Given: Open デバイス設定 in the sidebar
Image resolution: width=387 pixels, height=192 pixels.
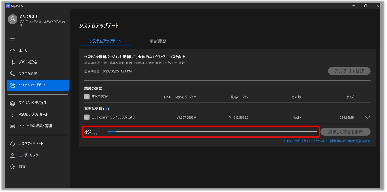Looking at the screenshot, I should (38, 62).
